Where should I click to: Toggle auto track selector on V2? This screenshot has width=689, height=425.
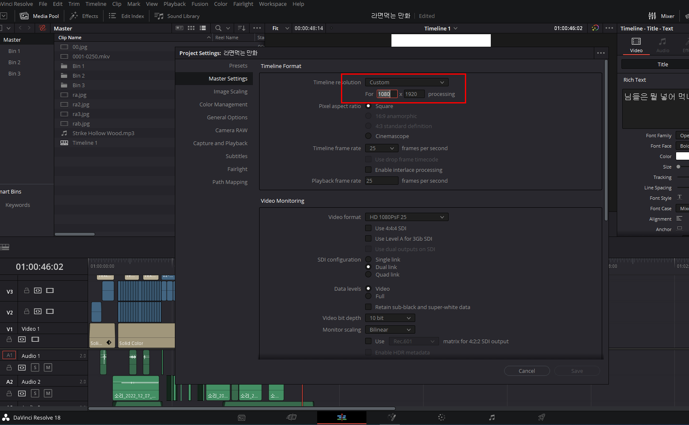[x=38, y=311]
